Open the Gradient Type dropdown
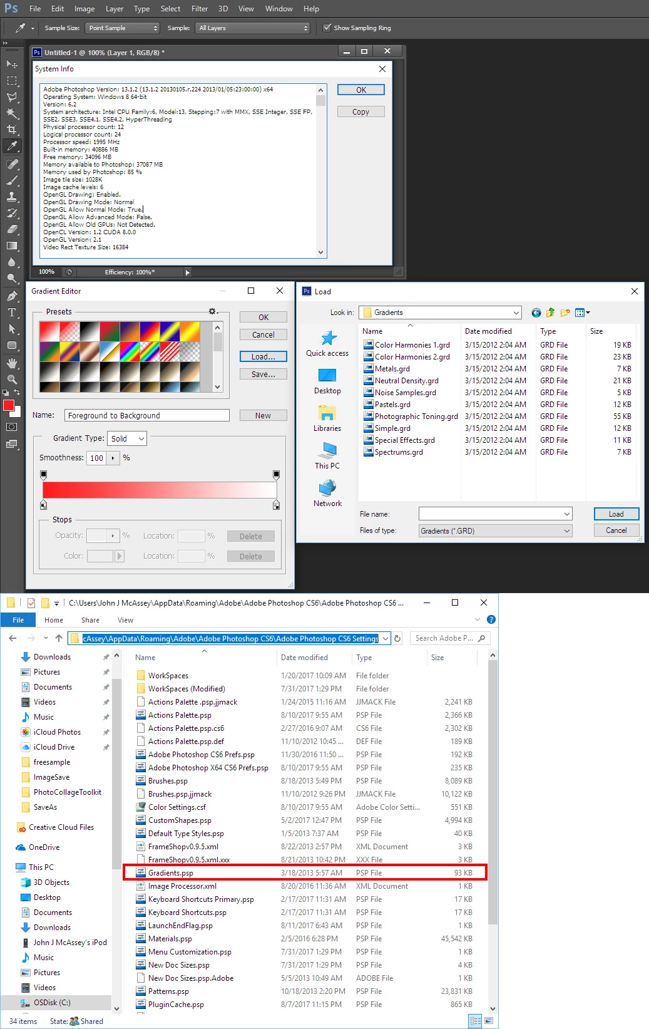Image resolution: width=649 pixels, height=1029 pixels. (127, 438)
